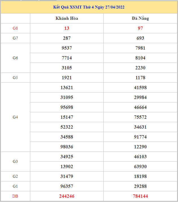
Task: Click the special prize number 244246
Action: tap(67, 196)
